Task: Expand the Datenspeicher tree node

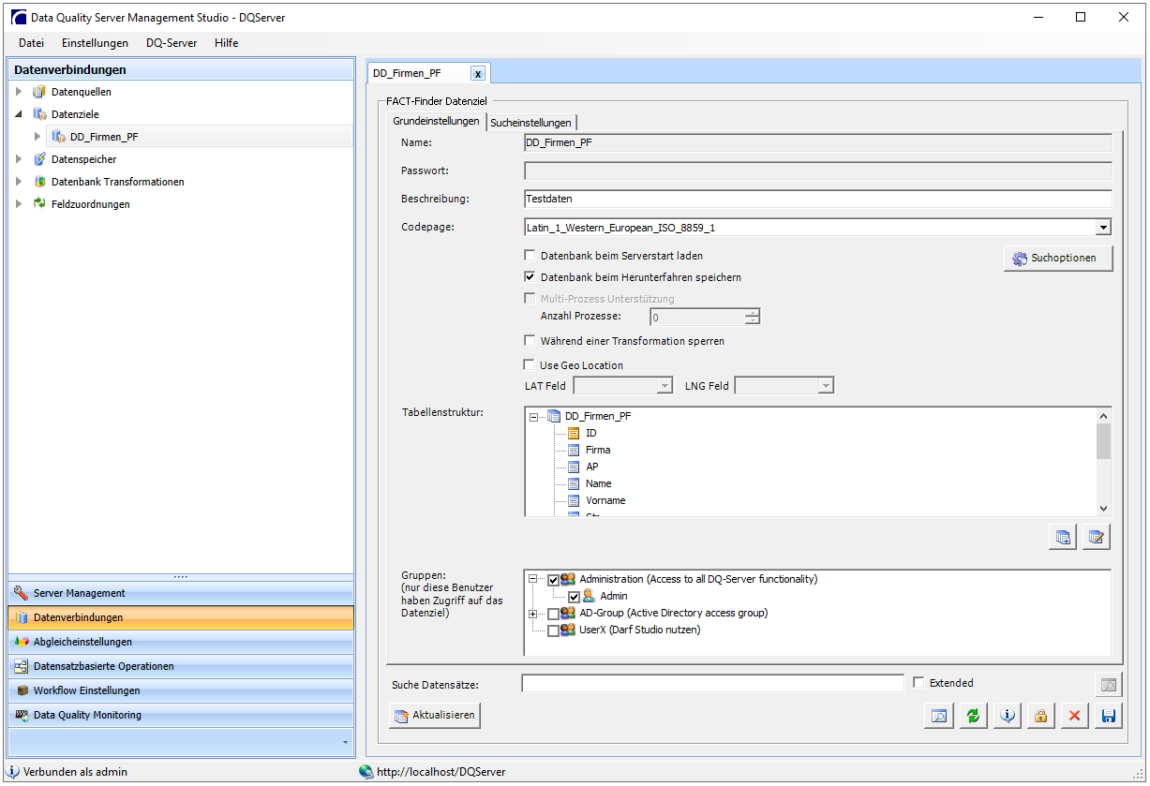Action: [19, 159]
